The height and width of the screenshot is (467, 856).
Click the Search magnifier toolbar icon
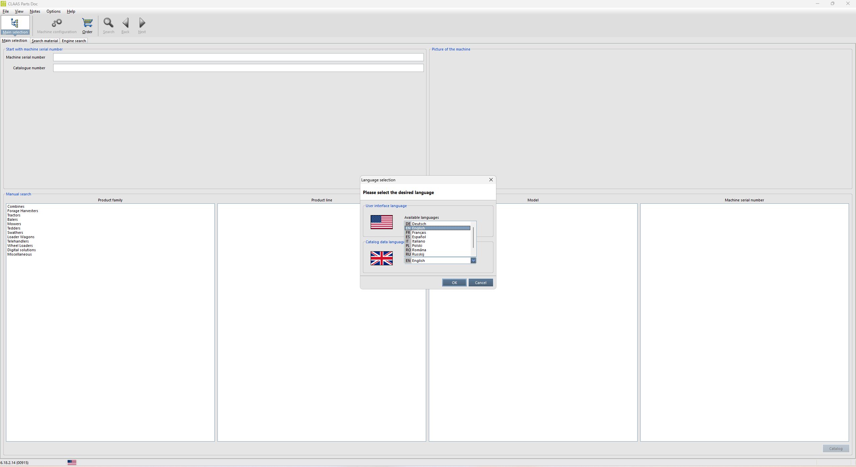[x=108, y=23]
